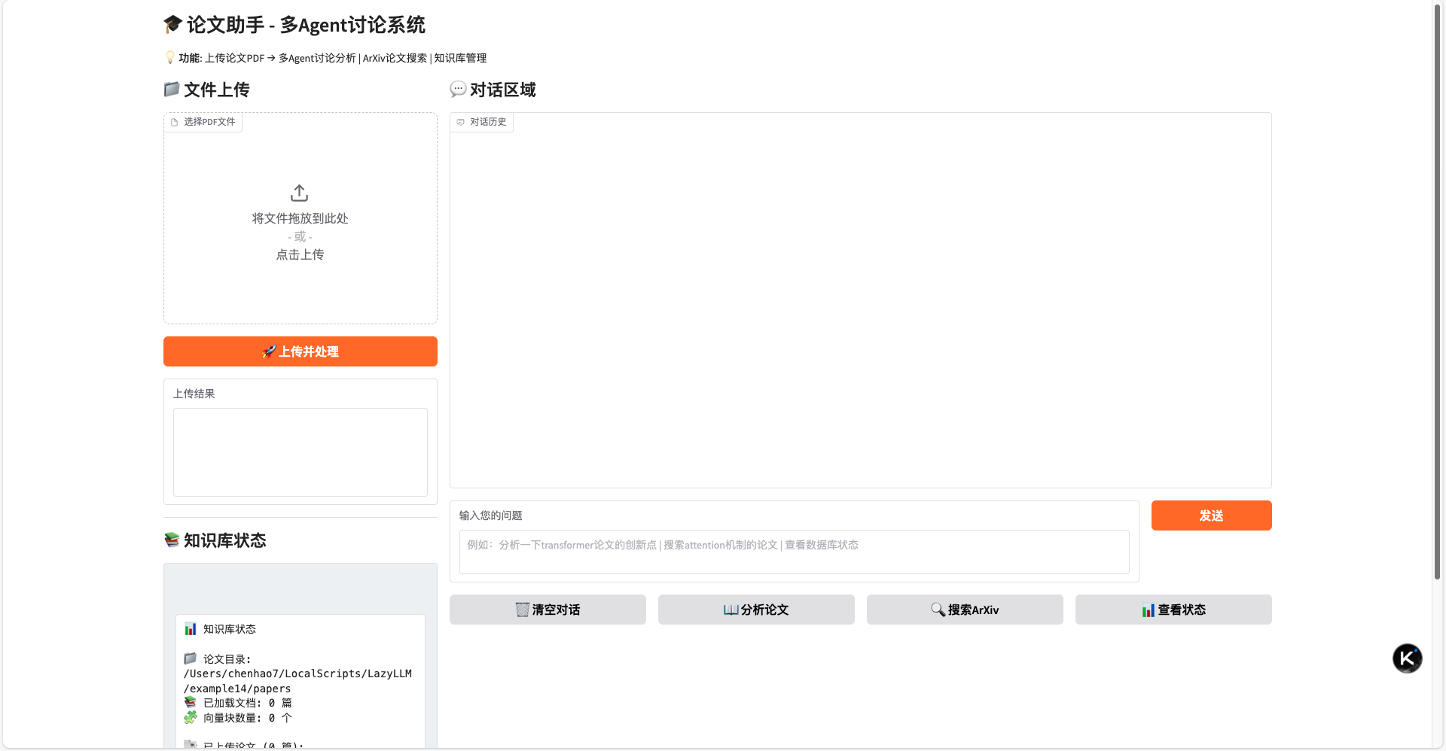Image resolution: width=1446 pixels, height=751 pixels.
Task: Click the puzzle icon beside 向量块数量
Action: (x=191, y=717)
